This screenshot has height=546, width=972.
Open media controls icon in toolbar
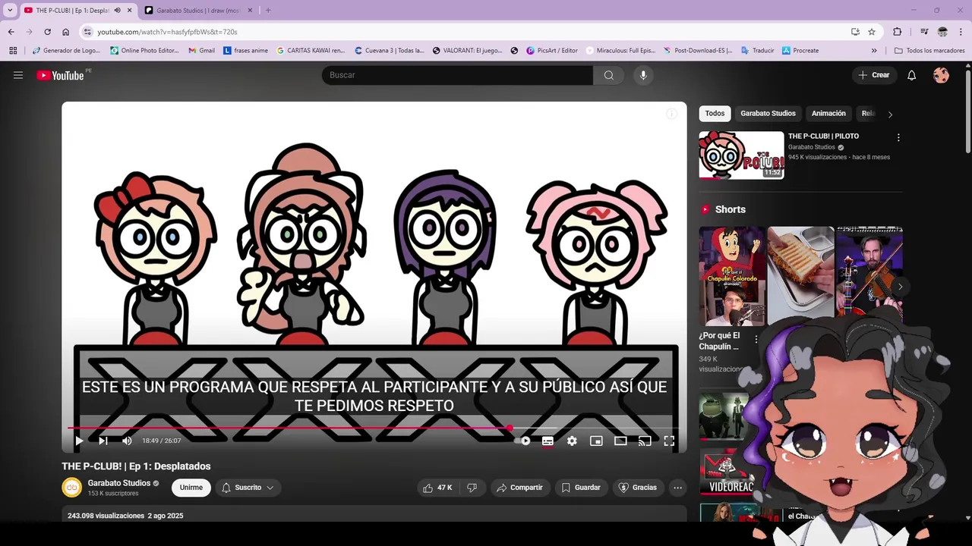923,32
